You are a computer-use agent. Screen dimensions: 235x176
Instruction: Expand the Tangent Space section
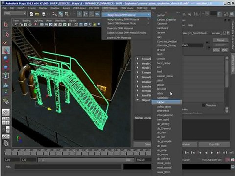[x=138, y=72]
